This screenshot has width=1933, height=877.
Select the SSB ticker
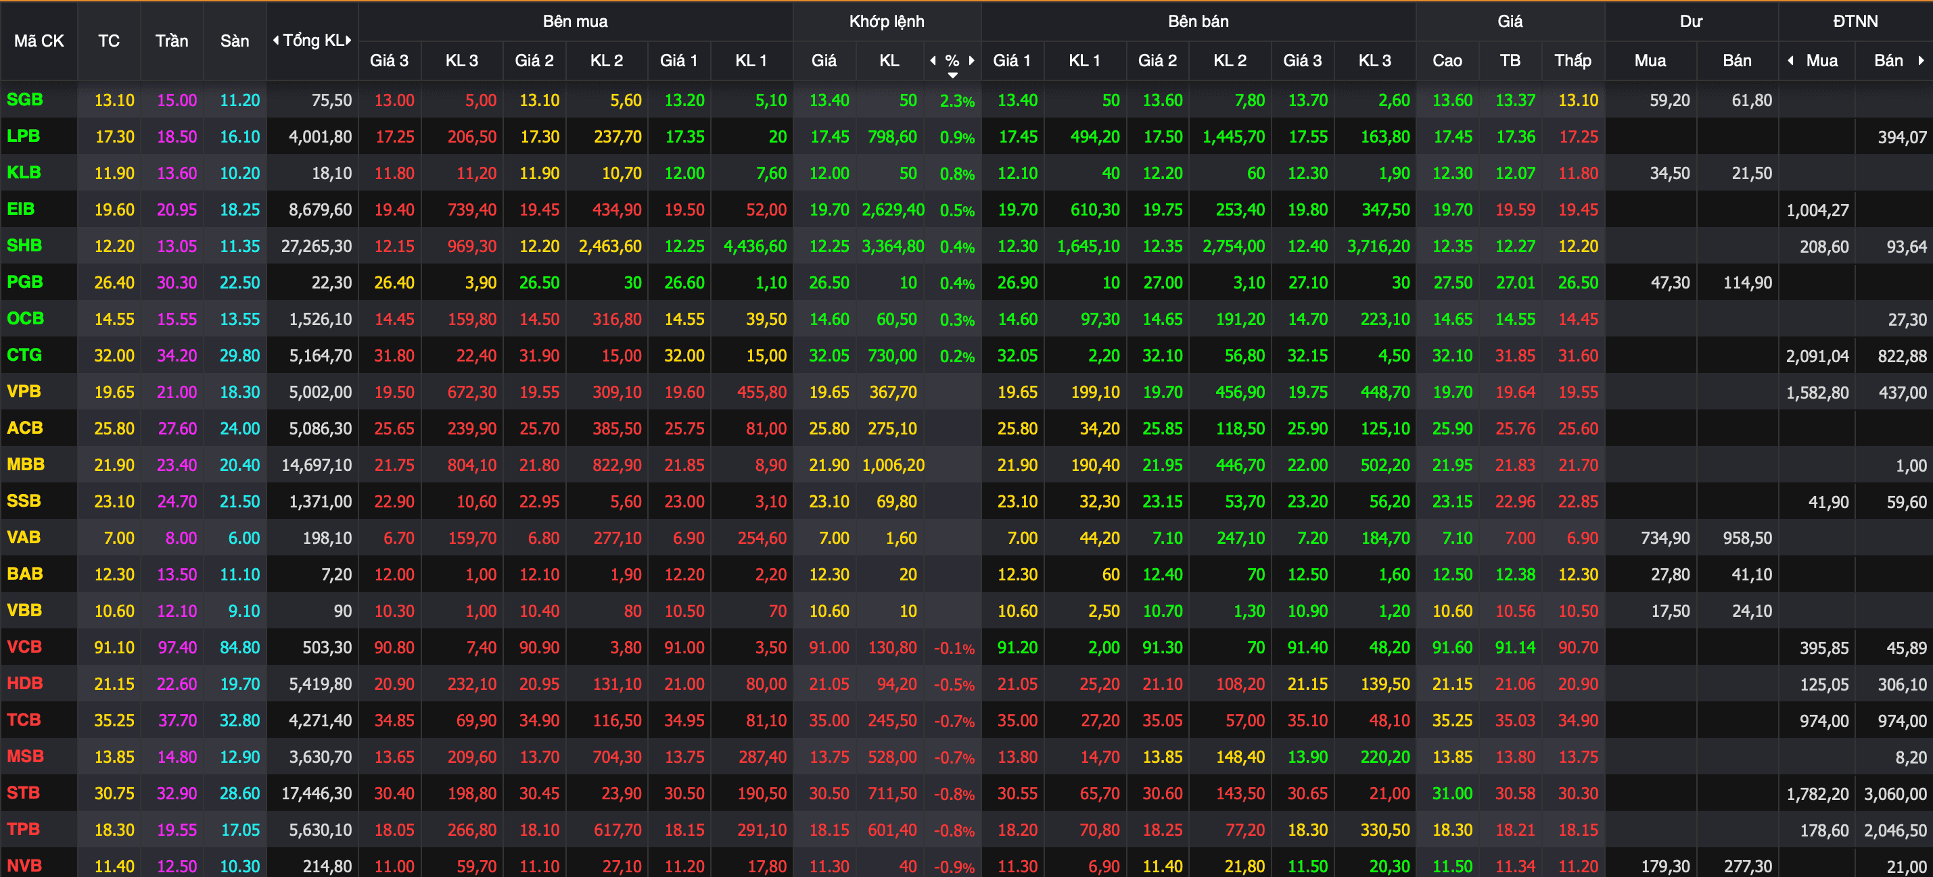pos(24,501)
